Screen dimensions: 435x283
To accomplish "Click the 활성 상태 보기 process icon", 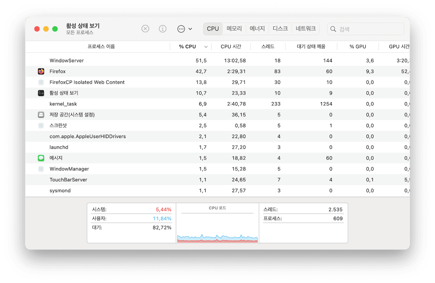I will (x=41, y=93).
